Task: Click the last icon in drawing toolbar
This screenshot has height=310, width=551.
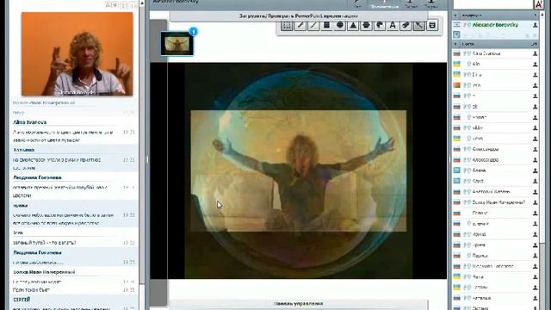Action: (432, 25)
